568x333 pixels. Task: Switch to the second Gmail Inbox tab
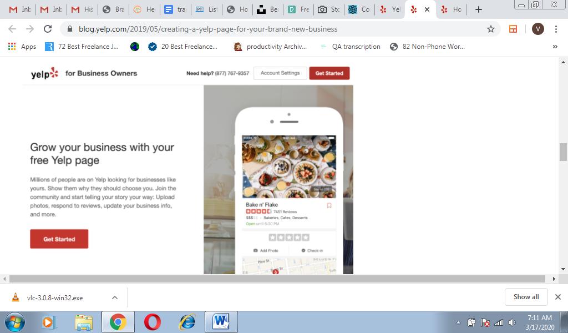click(52, 9)
